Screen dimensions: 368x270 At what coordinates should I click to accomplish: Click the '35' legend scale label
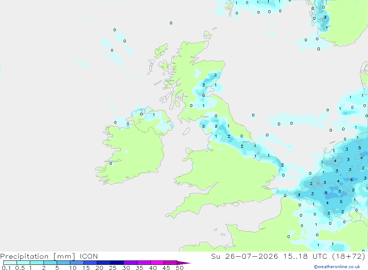point(139,268)
